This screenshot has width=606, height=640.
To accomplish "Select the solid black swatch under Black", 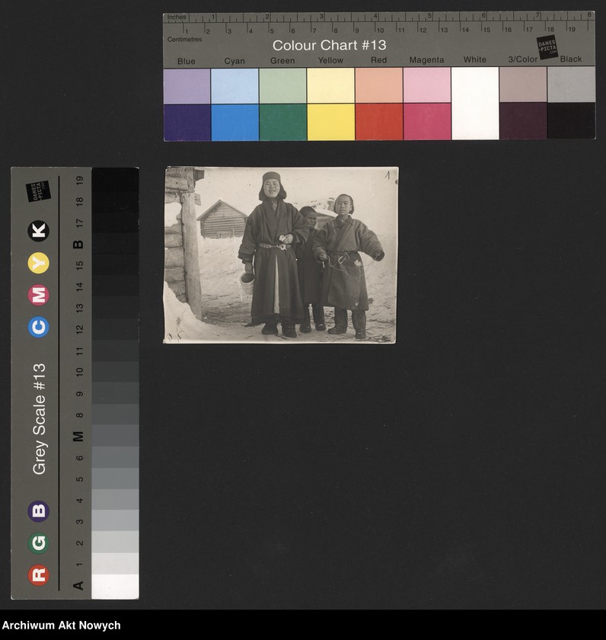I will [x=571, y=120].
